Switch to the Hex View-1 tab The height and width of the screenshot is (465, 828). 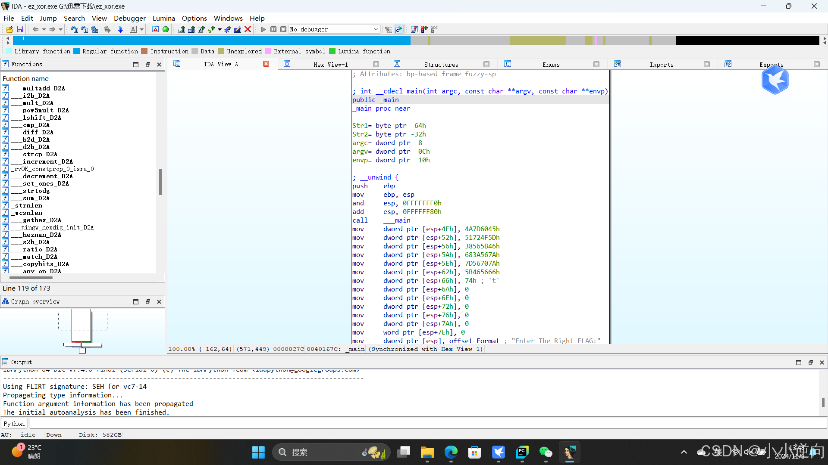[330, 65]
